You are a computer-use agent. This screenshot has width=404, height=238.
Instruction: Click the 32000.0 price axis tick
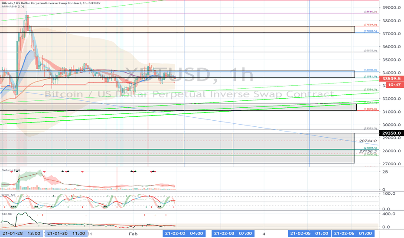pos(391,99)
